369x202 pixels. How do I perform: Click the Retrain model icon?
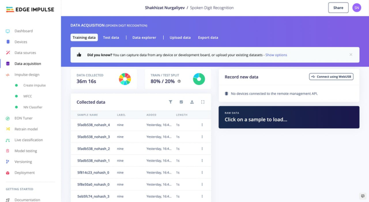tap(8, 129)
